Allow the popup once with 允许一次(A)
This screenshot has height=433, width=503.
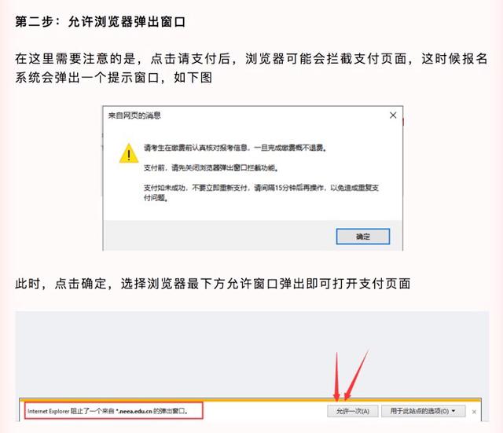(x=353, y=411)
